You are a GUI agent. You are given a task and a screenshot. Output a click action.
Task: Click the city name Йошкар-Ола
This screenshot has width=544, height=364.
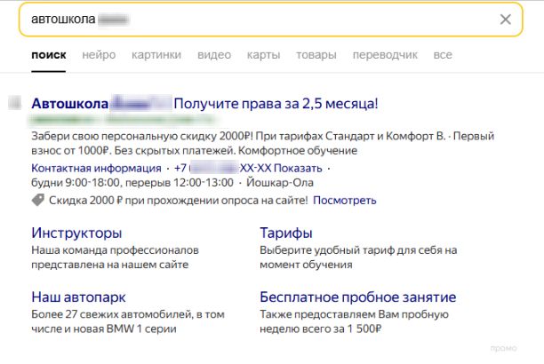(280, 182)
